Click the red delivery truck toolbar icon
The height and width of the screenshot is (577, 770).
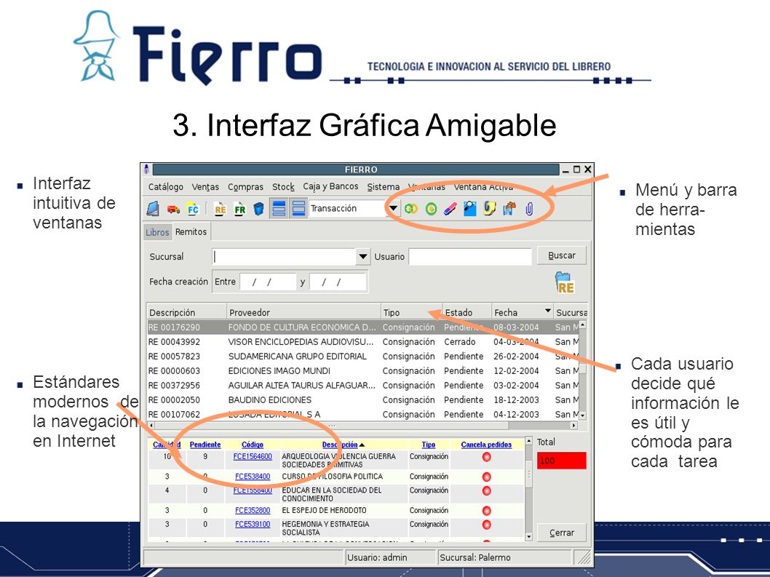click(173, 210)
